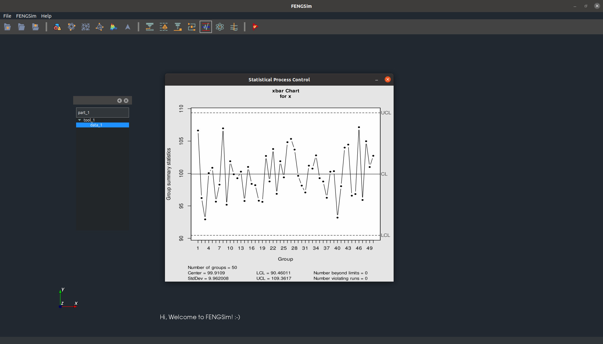Toggle the statistical process control chart tool

point(206,27)
